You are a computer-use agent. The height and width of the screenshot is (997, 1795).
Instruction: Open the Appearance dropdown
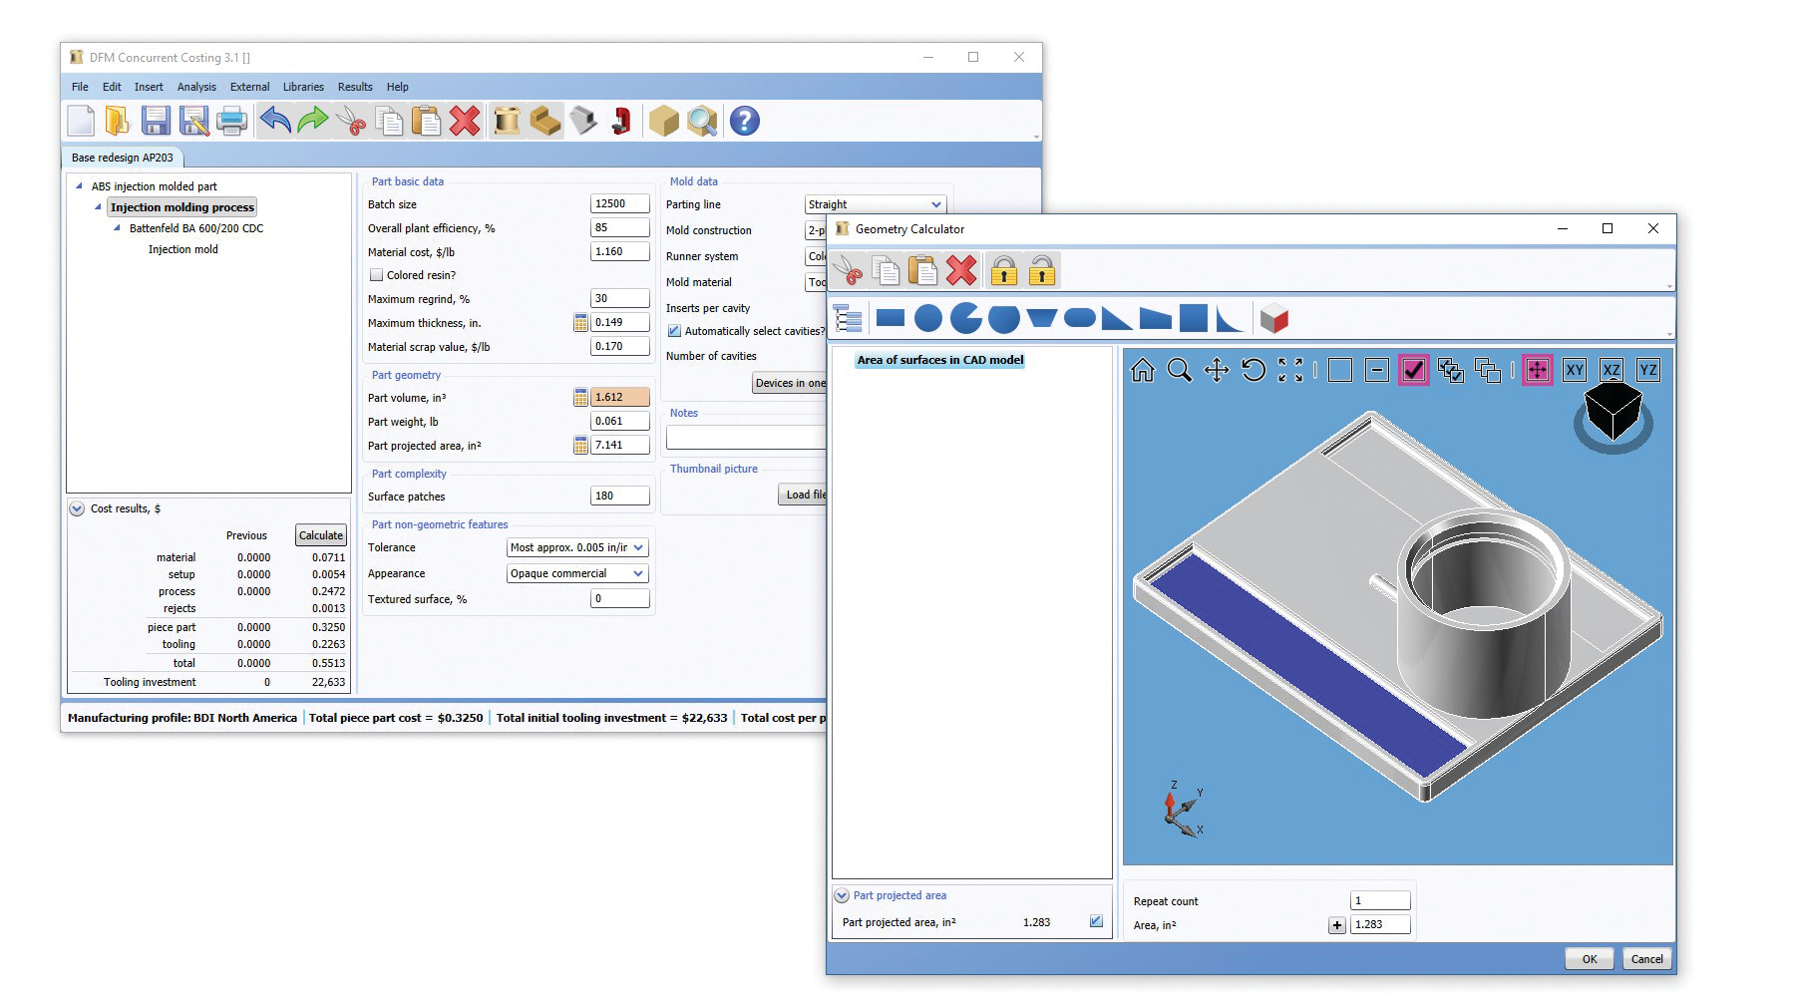577,573
